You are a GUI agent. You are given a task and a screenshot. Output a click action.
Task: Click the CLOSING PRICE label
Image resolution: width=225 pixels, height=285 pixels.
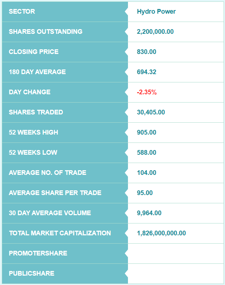34,52
